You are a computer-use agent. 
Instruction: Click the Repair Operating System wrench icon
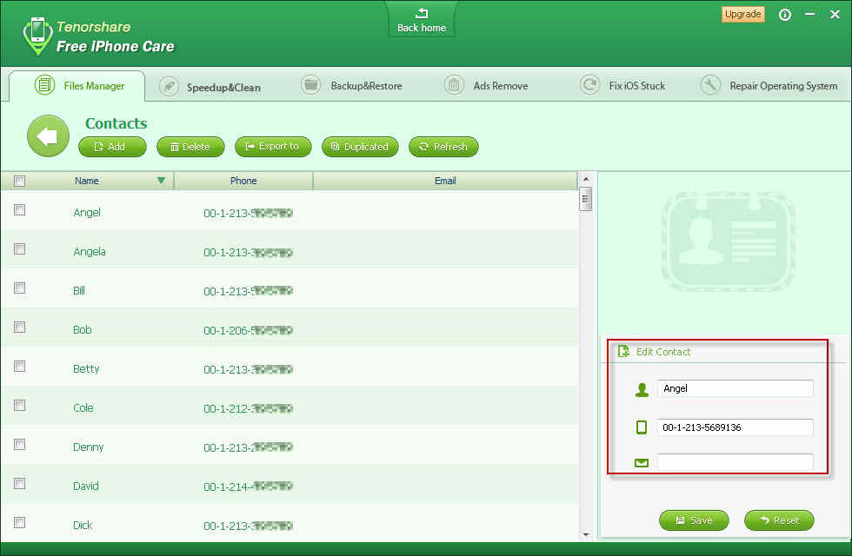(x=710, y=85)
